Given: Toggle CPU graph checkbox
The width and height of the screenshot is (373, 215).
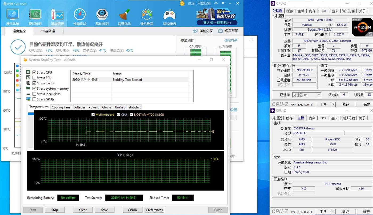Looking at the screenshot, I should click(x=119, y=115).
